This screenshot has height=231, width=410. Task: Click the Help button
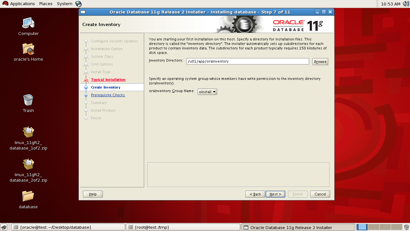(x=93, y=194)
